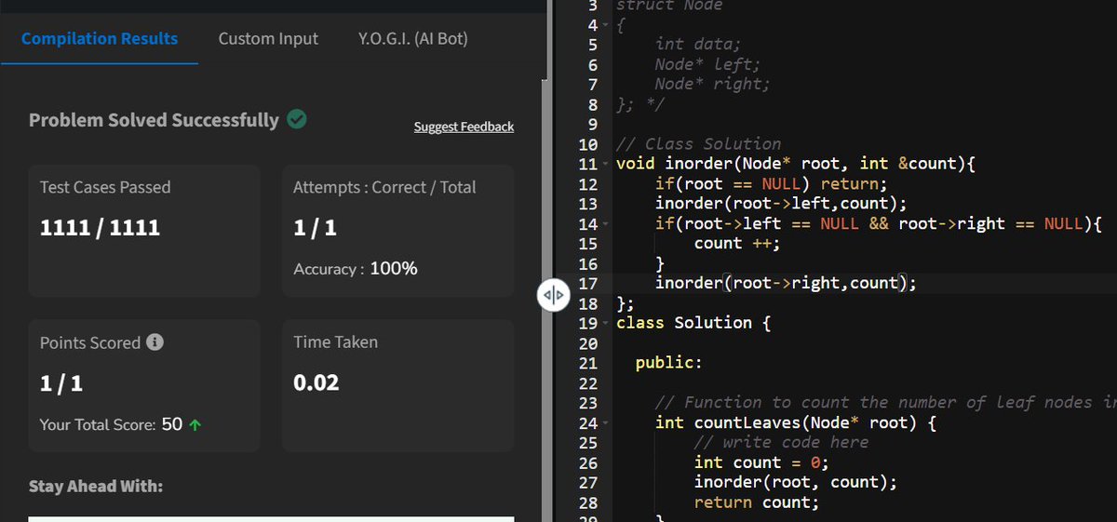Click 'inorder(root->left,count);' on line 13
Viewport: 1117px width, 522px height.
click(x=781, y=204)
